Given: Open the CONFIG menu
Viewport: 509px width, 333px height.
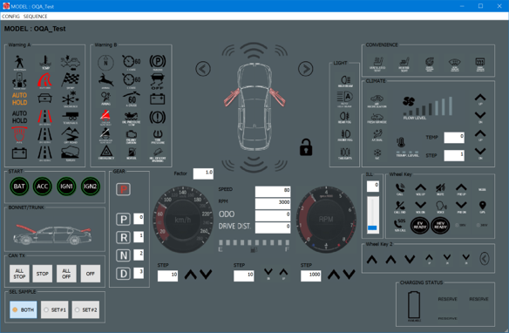Looking at the screenshot, I should coord(10,17).
